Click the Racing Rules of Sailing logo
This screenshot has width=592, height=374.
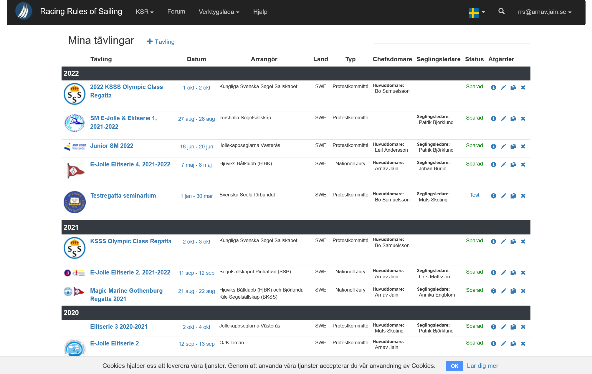pos(24,11)
